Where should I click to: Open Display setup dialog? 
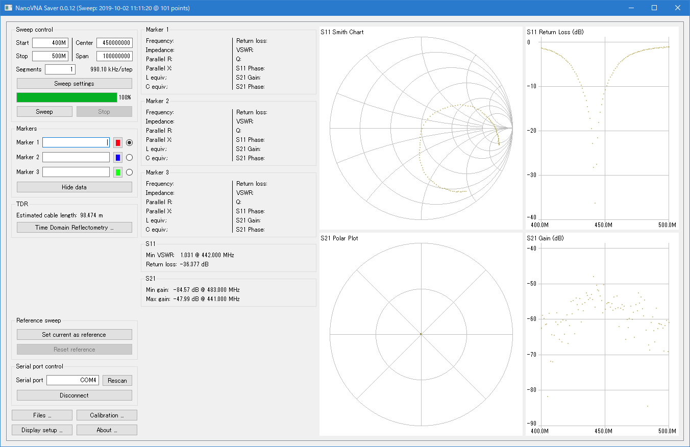pos(42,430)
